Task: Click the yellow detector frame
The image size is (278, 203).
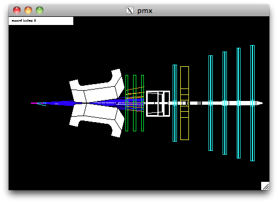Action: [x=185, y=103]
